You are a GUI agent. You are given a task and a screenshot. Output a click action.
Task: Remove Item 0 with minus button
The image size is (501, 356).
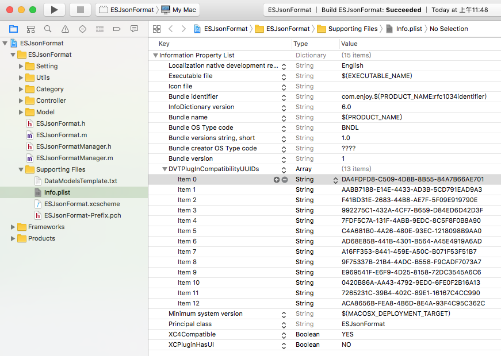click(284, 180)
